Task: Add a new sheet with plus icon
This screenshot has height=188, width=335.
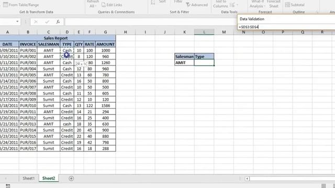Action: tap(71, 179)
